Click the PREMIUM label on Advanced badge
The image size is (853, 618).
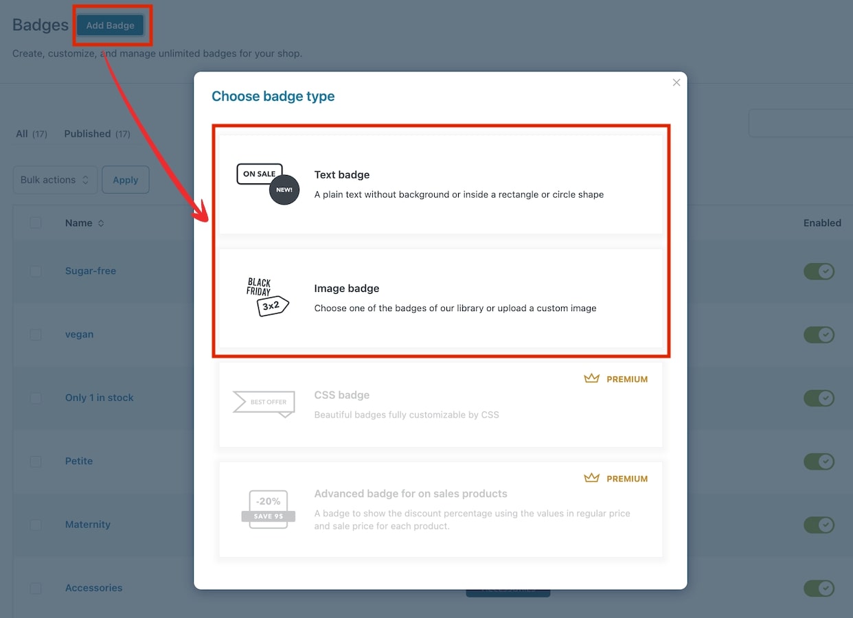(627, 479)
